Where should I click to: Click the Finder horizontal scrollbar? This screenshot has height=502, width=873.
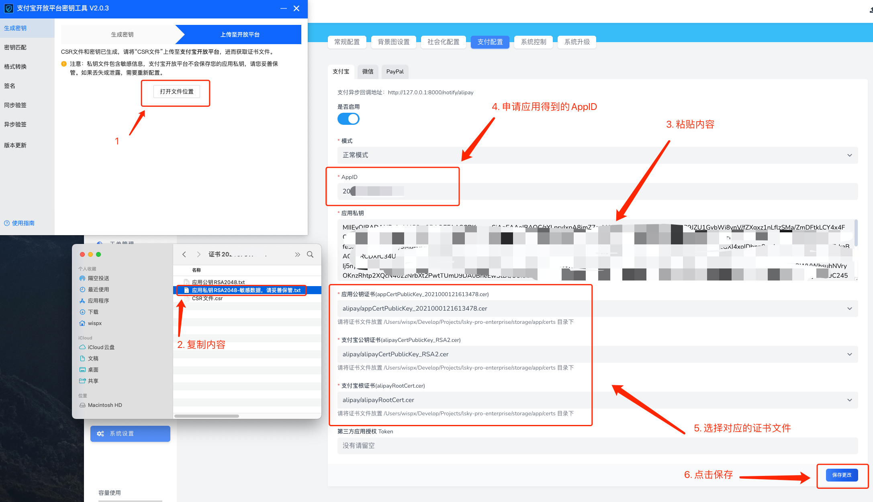pyautogui.click(x=206, y=416)
